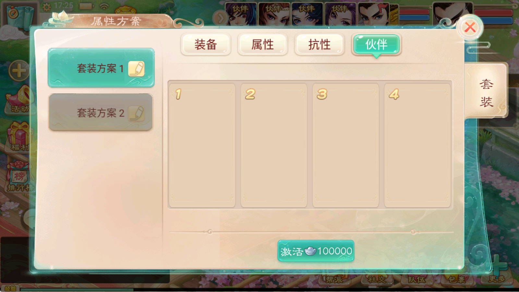Screen dimensions: 519x292
Task: Select partner slot 3 card
Action: point(345,145)
